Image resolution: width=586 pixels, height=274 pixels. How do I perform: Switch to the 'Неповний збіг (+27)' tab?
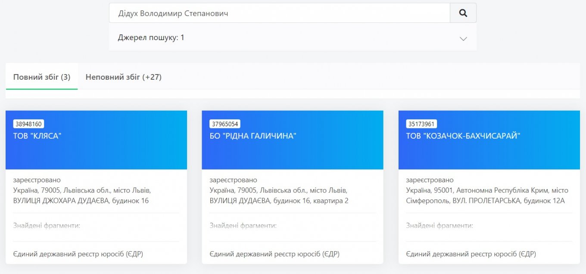tap(123, 77)
